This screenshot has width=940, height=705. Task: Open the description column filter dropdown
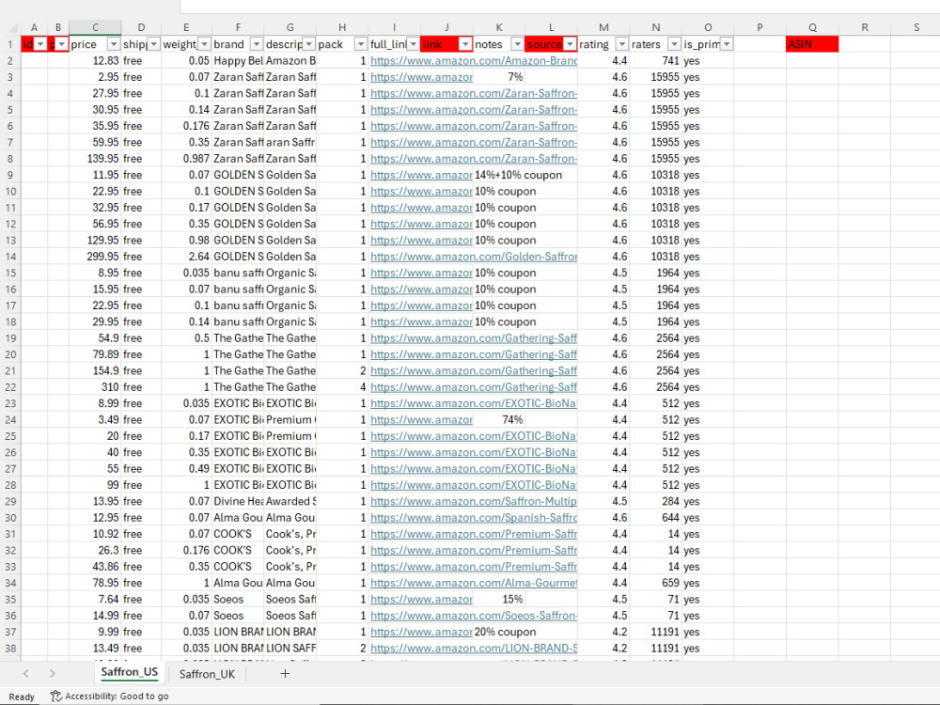tap(308, 44)
